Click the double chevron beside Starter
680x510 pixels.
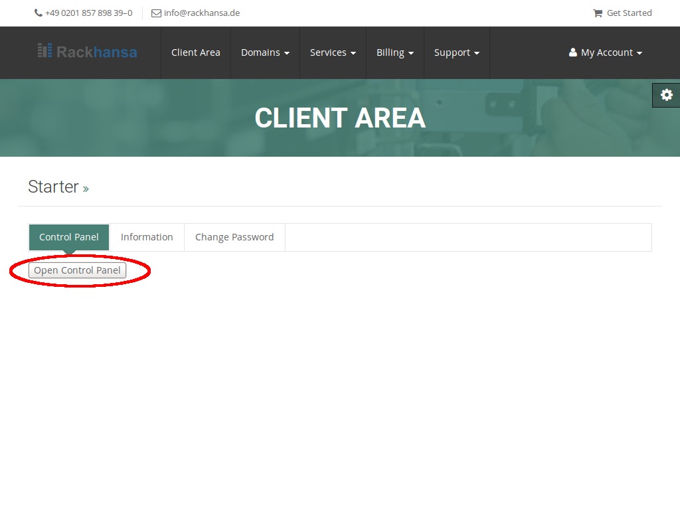pyautogui.click(x=86, y=189)
